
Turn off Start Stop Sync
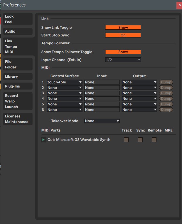point(123,35)
